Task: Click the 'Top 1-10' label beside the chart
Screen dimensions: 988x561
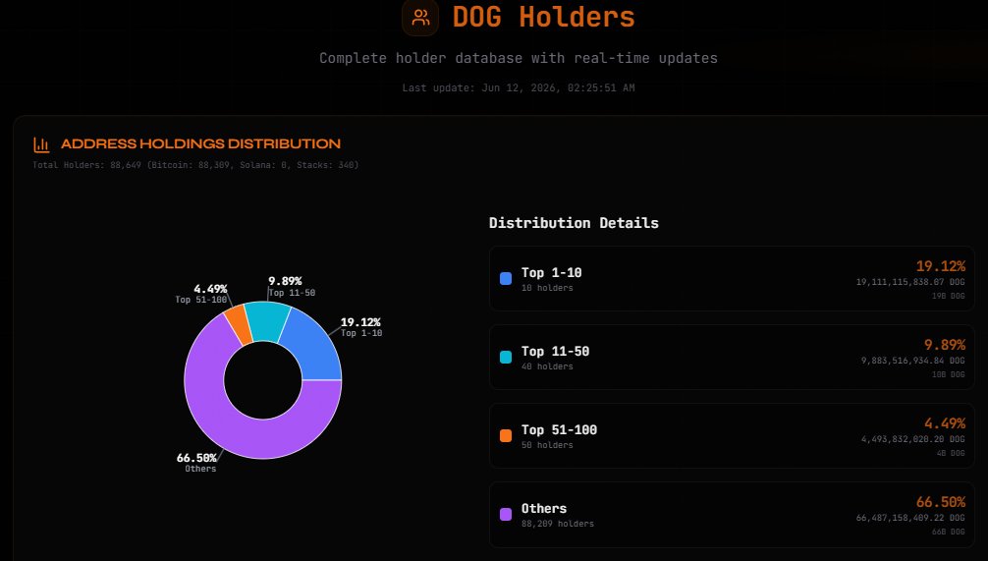Action: (x=361, y=333)
